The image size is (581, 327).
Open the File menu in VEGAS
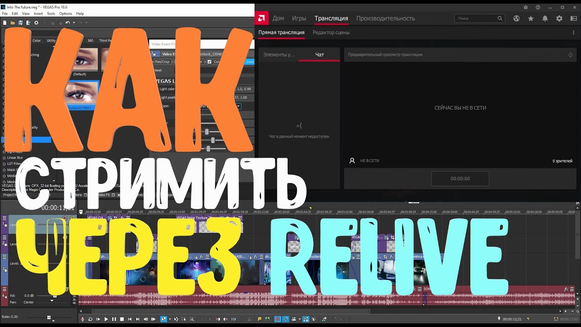5,14
